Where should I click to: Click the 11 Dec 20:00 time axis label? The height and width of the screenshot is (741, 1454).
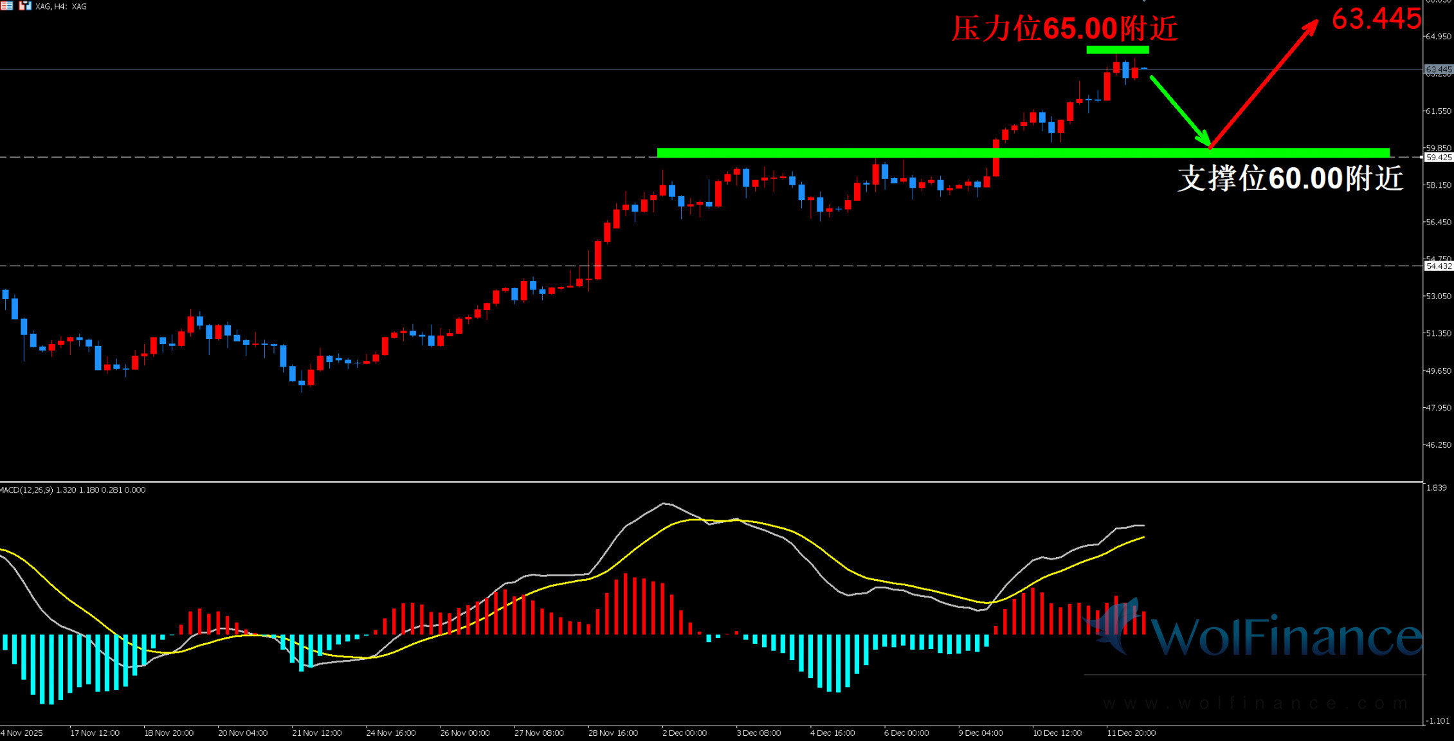pyautogui.click(x=1131, y=733)
